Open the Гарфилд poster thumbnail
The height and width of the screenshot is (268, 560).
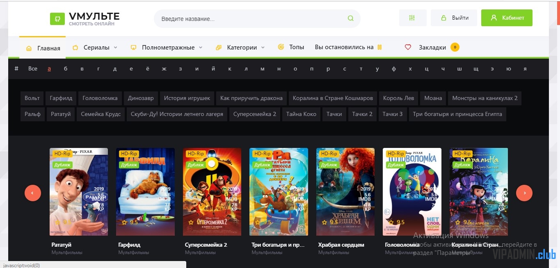145,192
